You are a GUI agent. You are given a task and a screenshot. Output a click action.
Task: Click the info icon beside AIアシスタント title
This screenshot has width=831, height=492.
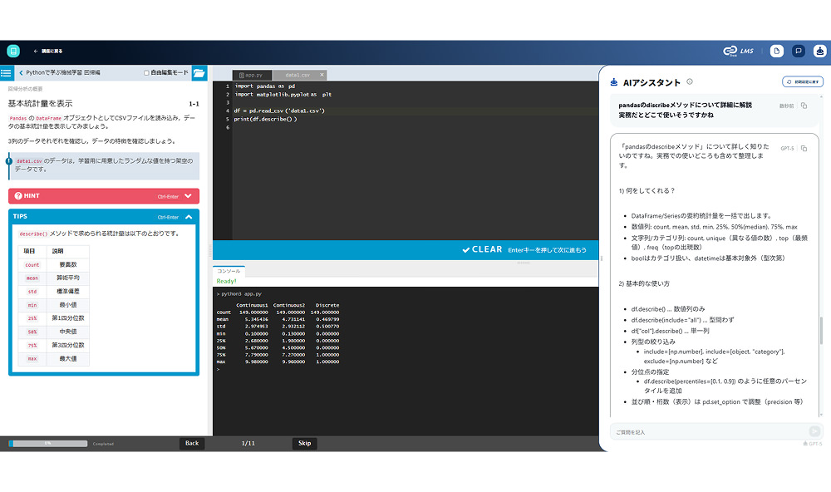point(690,82)
